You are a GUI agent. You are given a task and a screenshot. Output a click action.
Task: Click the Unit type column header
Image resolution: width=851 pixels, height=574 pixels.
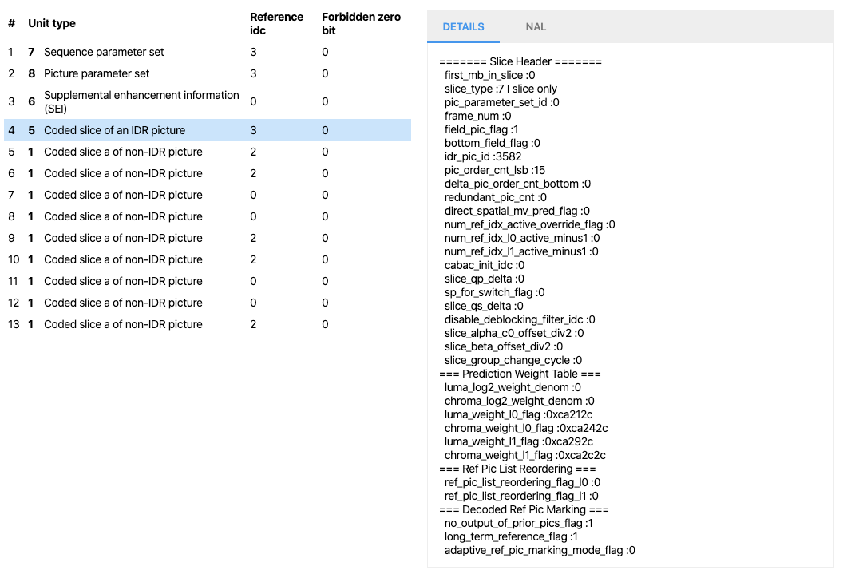click(x=51, y=23)
